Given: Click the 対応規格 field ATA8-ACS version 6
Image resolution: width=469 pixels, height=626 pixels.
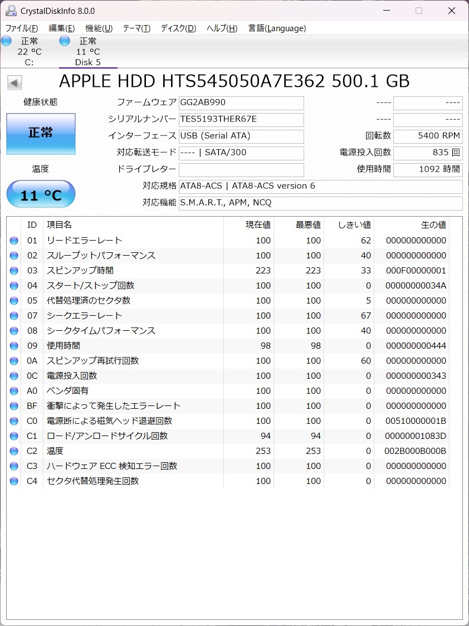Looking at the screenshot, I should [x=320, y=187].
